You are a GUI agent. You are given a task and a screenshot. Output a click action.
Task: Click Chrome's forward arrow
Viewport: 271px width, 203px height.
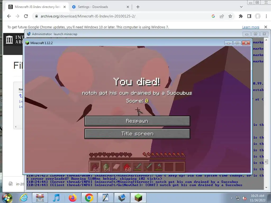[17, 16]
